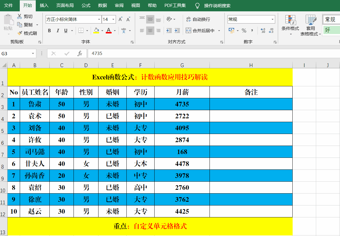Switch to the 插入 ribbon tab
The image size is (340, 236).
(44, 5)
